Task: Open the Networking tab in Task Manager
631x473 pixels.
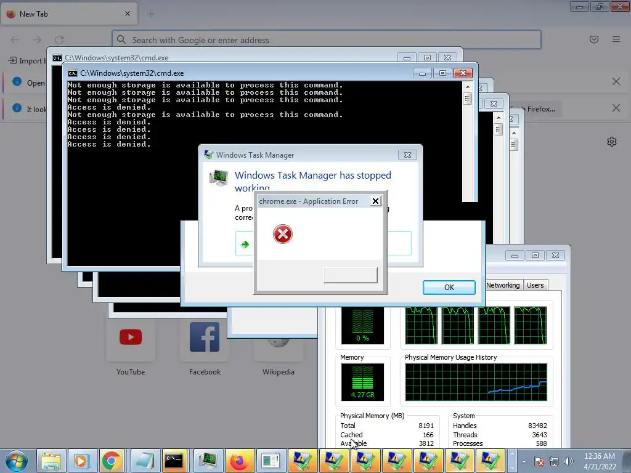Action: coord(503,285)
